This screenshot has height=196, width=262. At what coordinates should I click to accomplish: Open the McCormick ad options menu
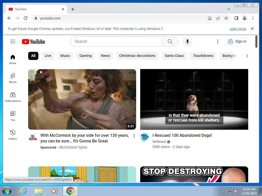point(134,136)
